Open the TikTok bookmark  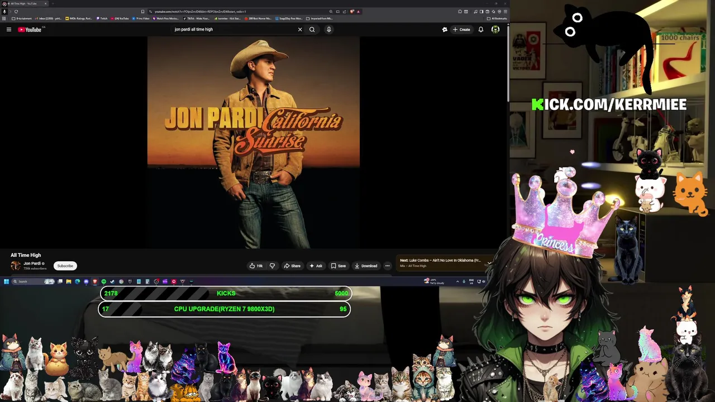click(x=197, y=18)
